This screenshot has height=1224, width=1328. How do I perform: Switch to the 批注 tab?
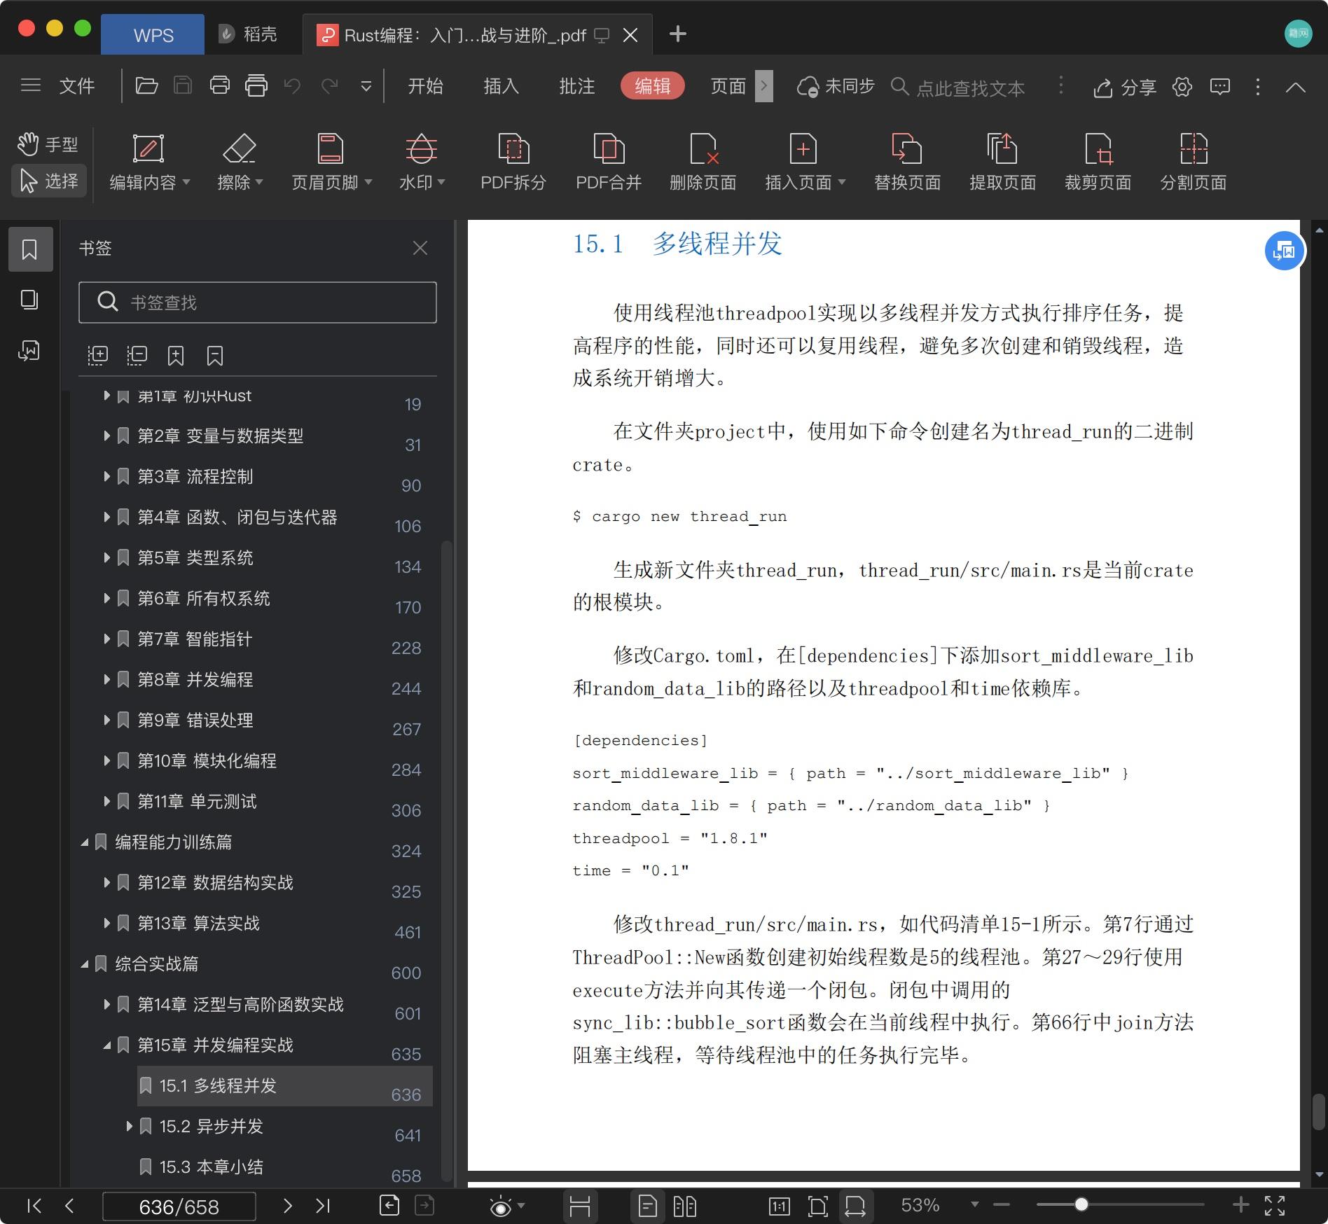(x=576, y=85)
